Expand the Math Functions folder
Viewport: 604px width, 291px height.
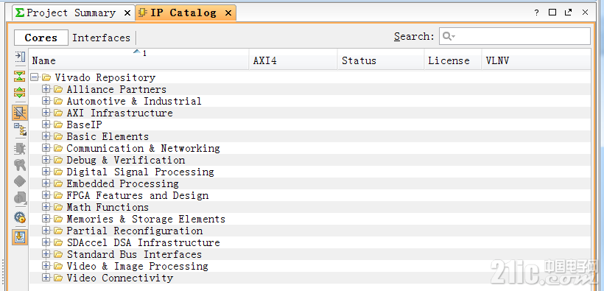(46, 207)
